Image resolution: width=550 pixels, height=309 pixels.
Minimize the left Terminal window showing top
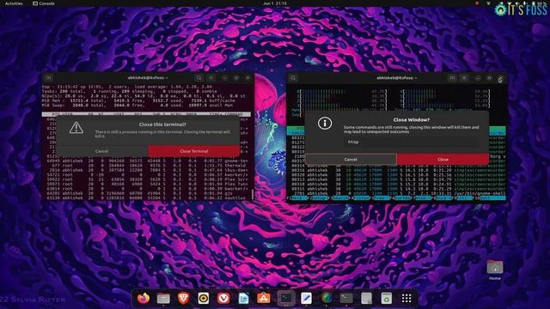[224, 78]
